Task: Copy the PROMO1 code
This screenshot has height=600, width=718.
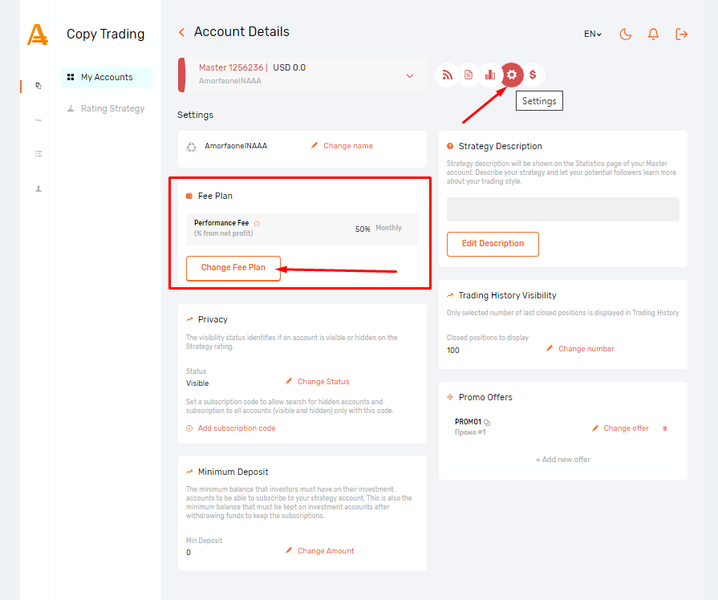Action: coord(487,422)
